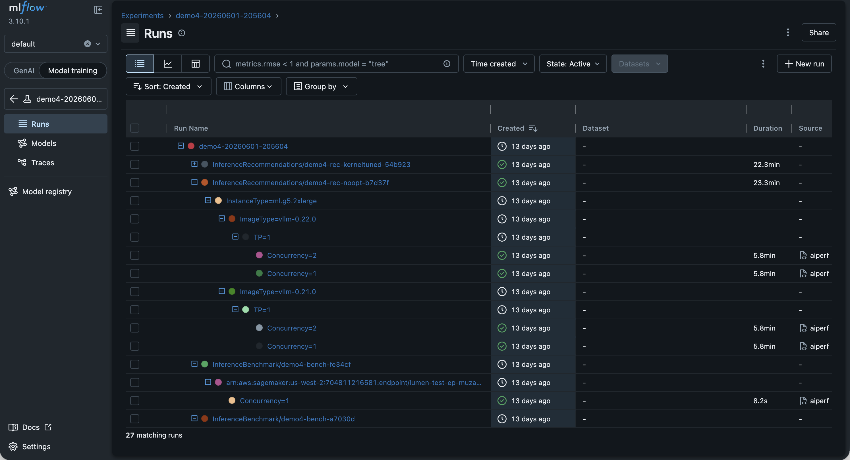850x460 pixels.
Task: Open the default workspace dropdown
Action: click(55, 44)
